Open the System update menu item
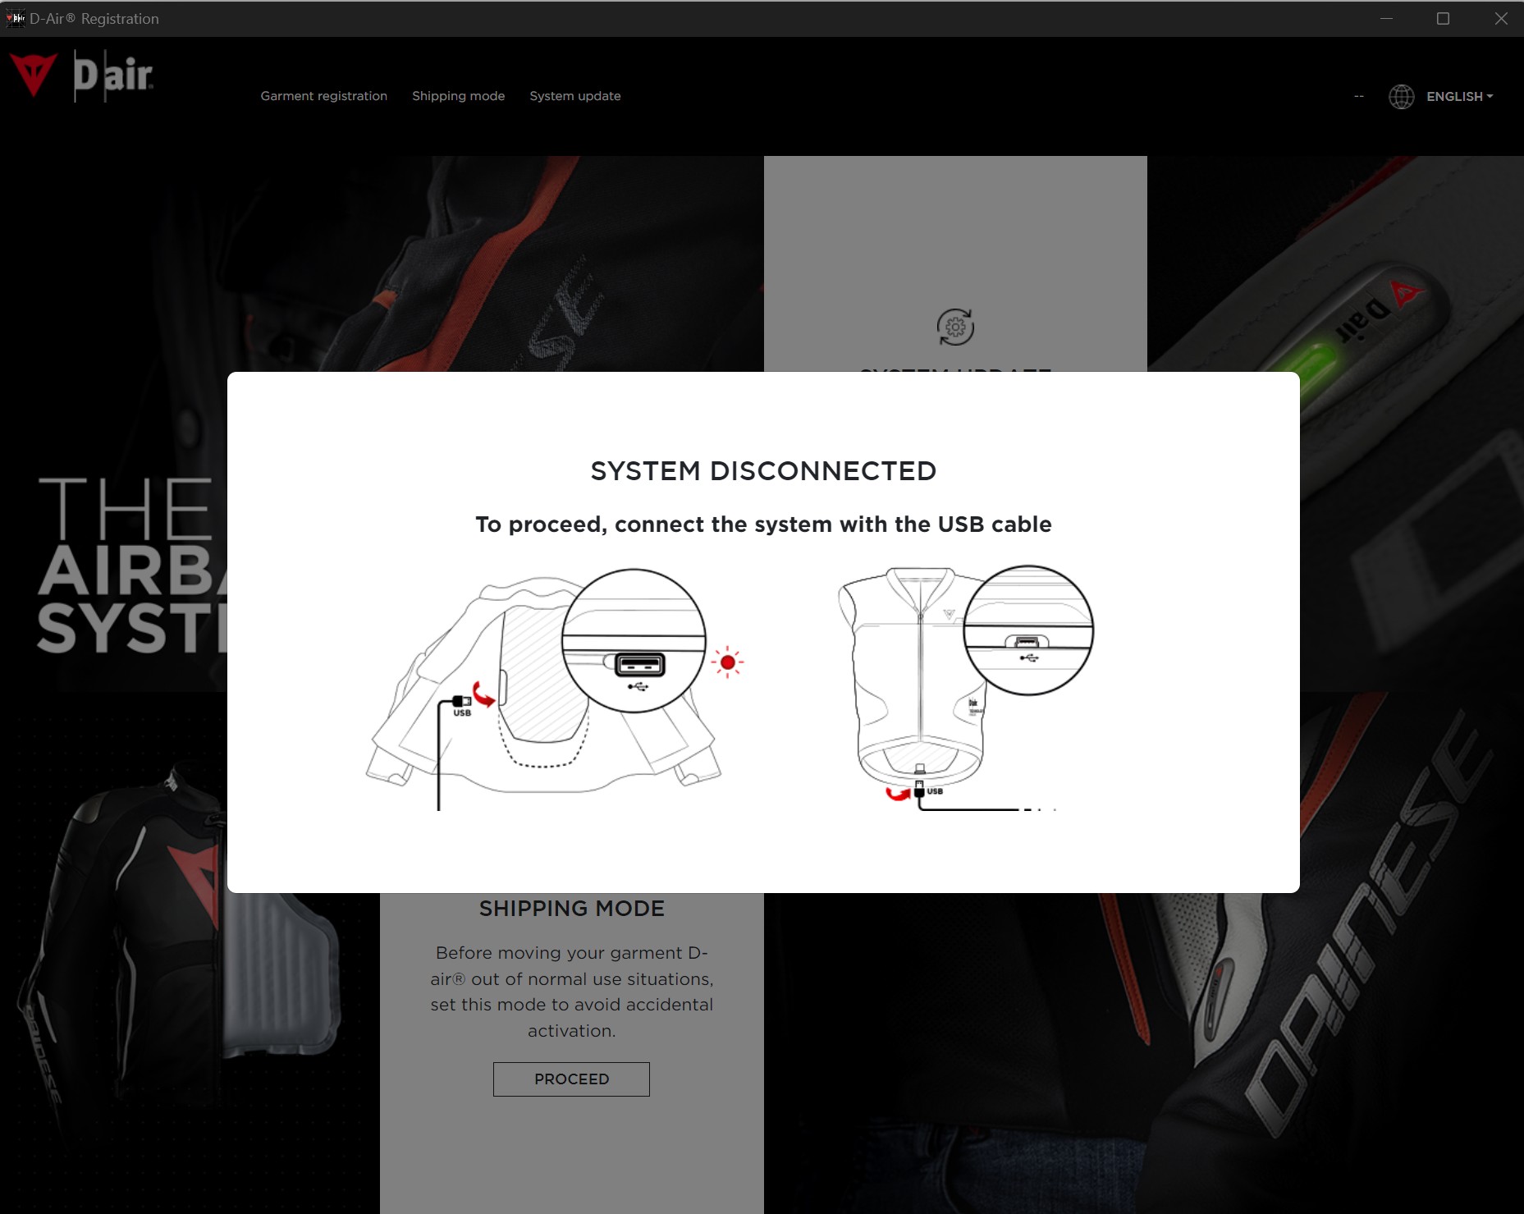Screen dimensions: 1524x1214 574,96
